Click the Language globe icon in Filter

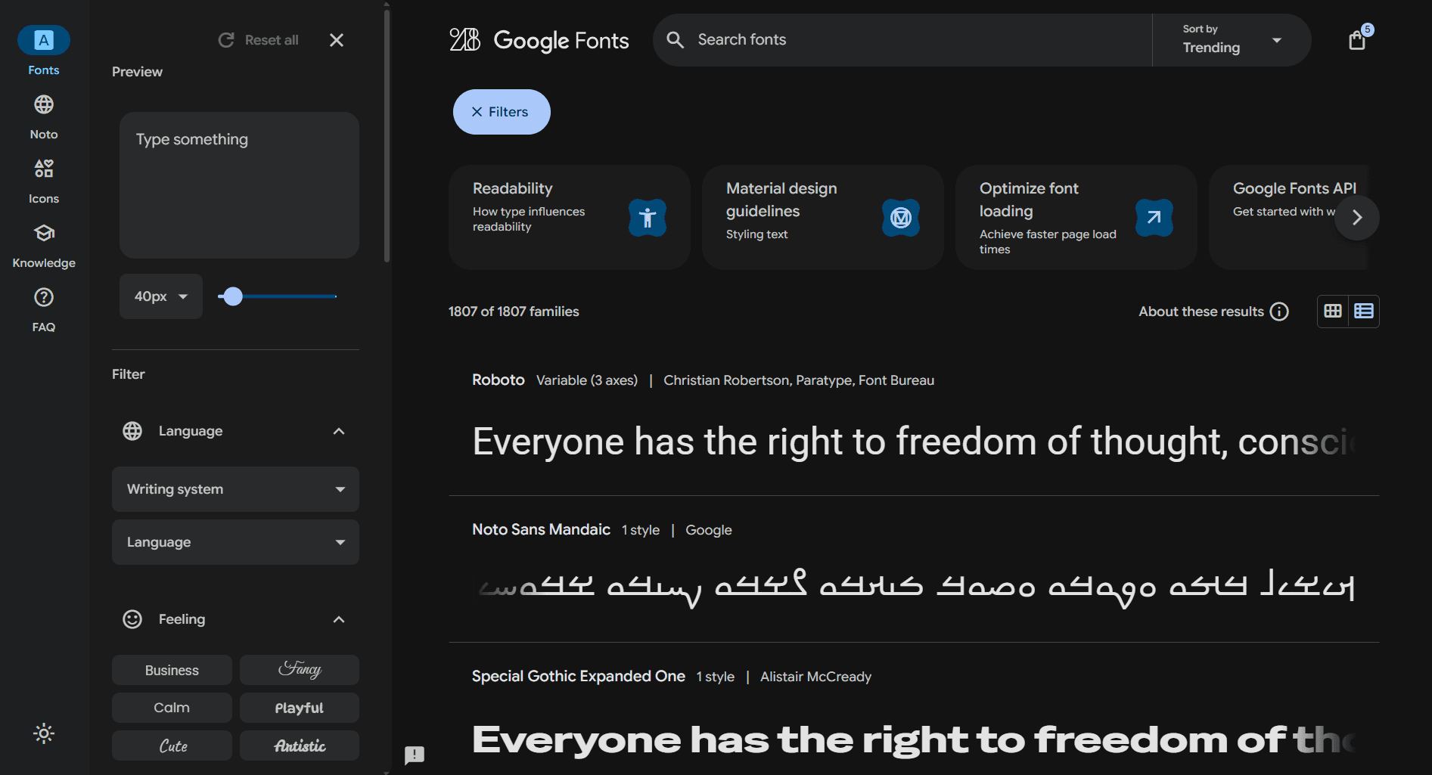pos(132,431)
